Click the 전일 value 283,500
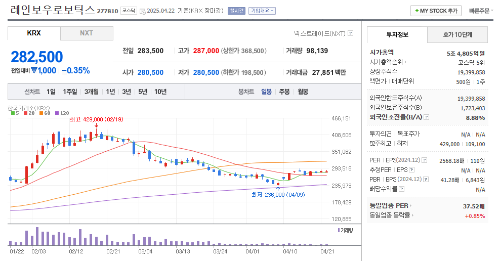 point(150,51)
